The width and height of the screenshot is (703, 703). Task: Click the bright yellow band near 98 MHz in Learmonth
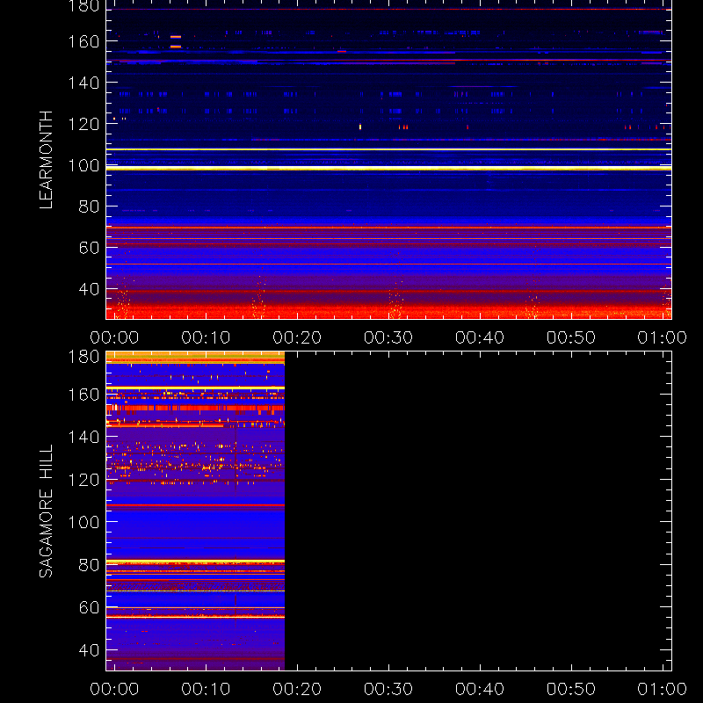[x=388, y=169]
